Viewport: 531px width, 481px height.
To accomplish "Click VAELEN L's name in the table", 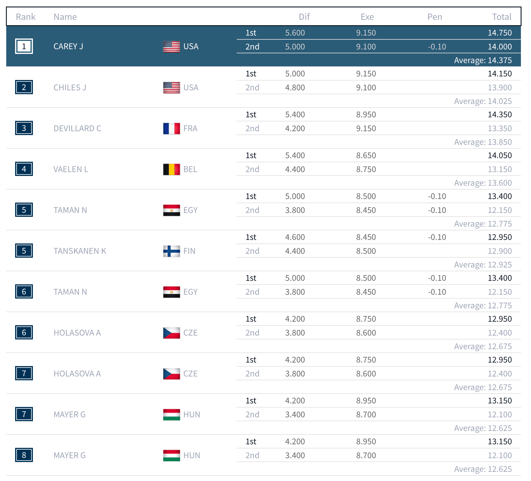I will pyautogui.click(x=71, y=169).
